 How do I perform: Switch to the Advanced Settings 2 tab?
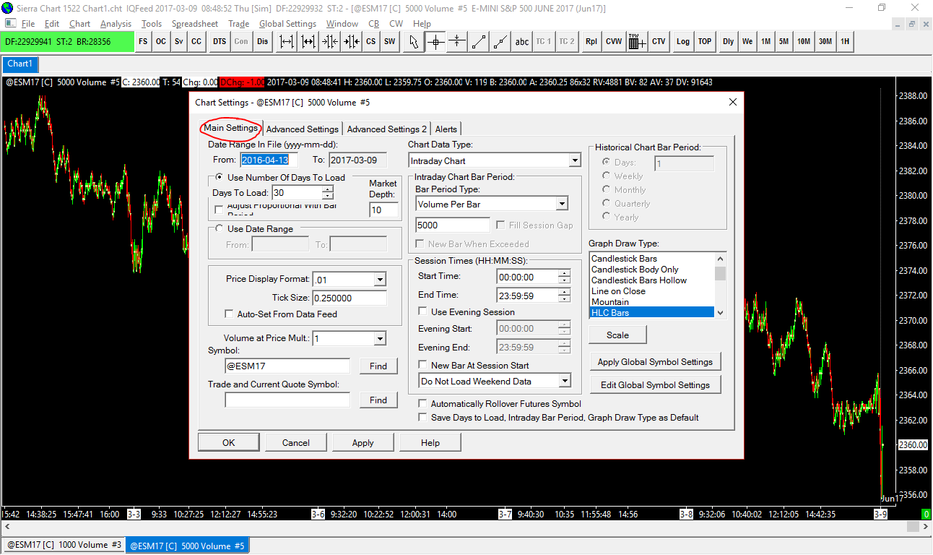[x=386, y=129]
